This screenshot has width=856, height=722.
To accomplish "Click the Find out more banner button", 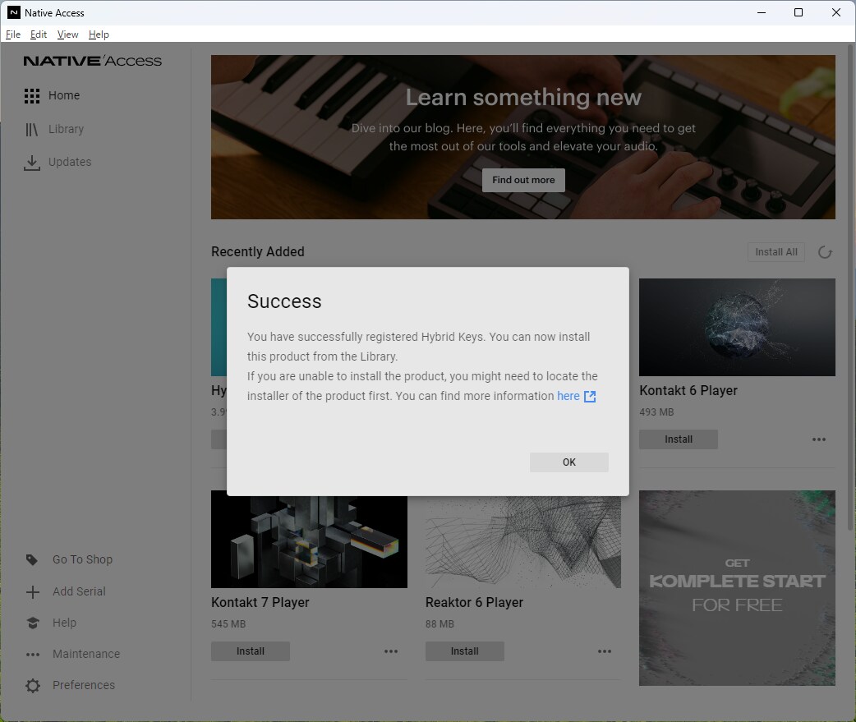I will click(523, 180).
